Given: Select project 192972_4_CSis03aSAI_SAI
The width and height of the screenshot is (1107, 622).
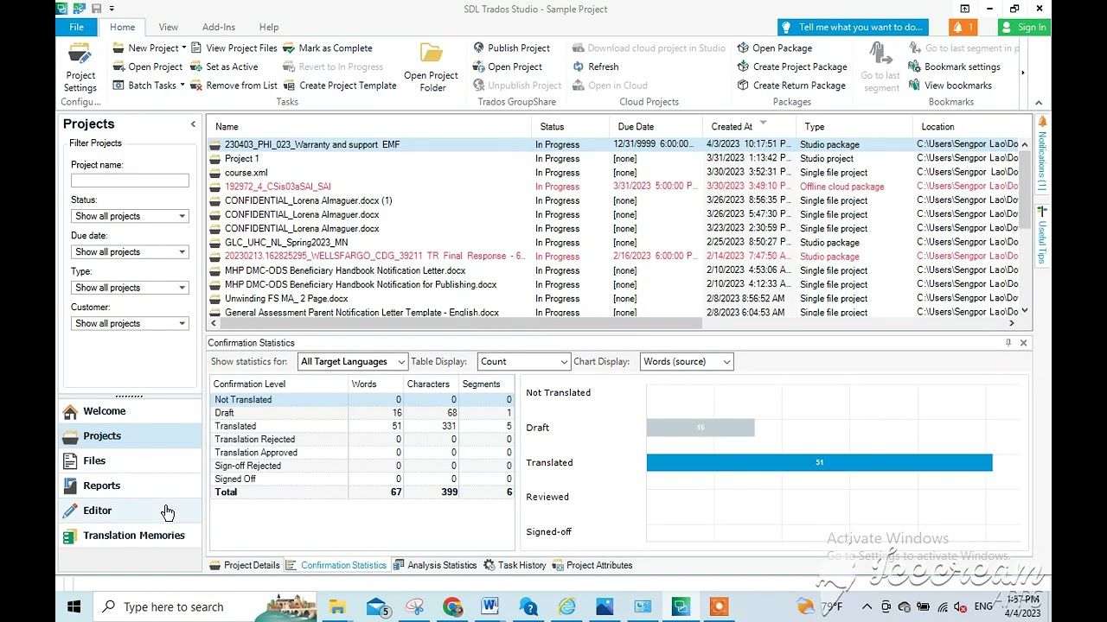Looking at the screenshot, I should coord(278,187).
